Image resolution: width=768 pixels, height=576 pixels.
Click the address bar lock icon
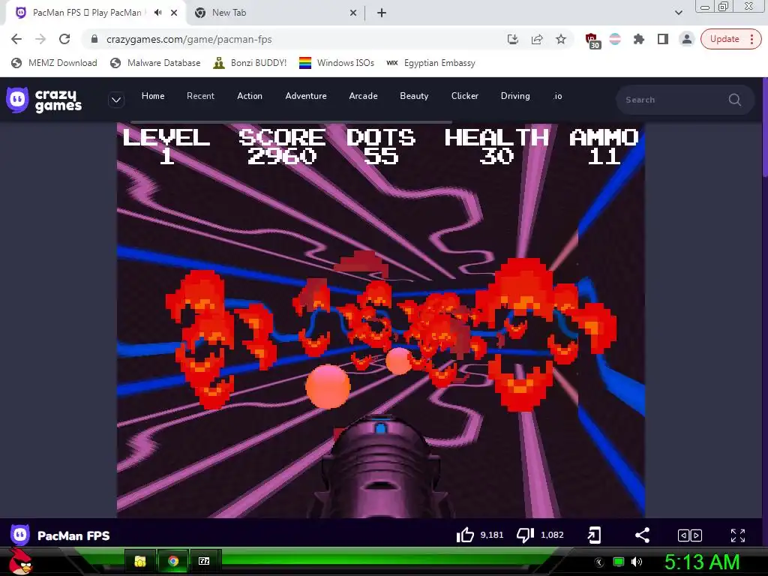click(94, 39)
